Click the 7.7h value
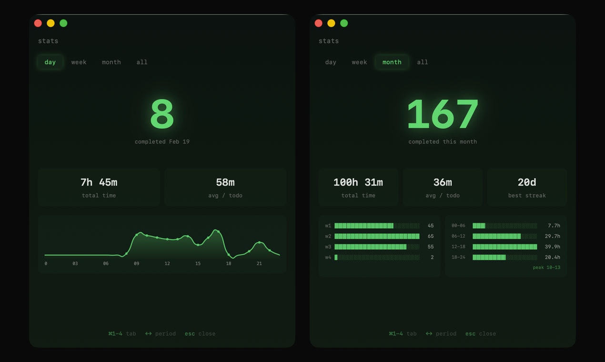 [x=554, y=226]
